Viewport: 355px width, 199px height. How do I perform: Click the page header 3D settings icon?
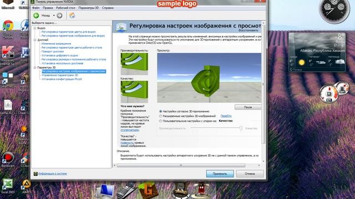tap(121, 27)
